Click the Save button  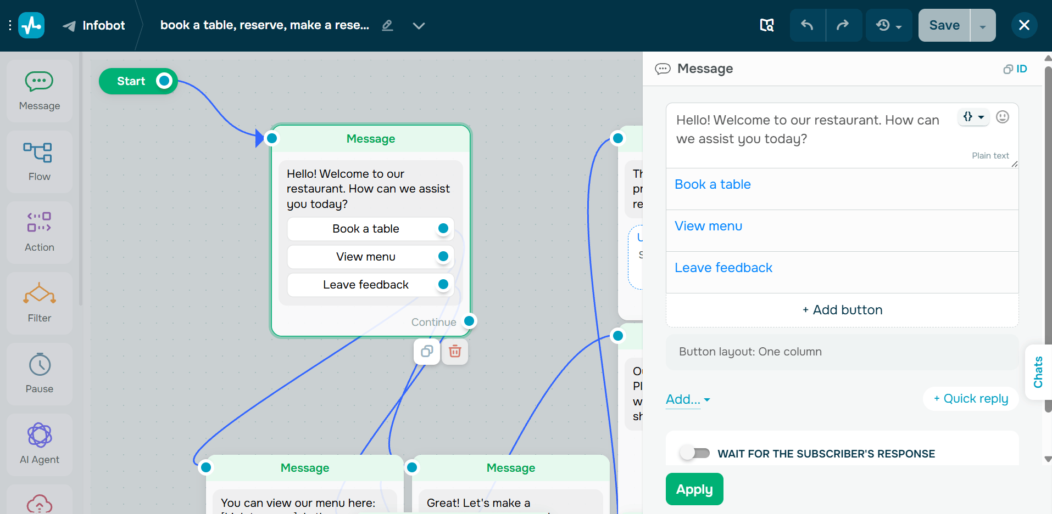(x=944, y=25)
